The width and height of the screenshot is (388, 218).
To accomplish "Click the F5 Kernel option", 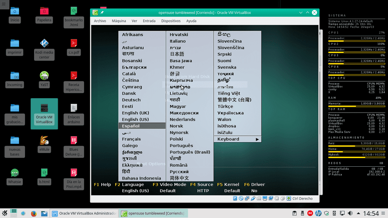I will tap(228, 185).
